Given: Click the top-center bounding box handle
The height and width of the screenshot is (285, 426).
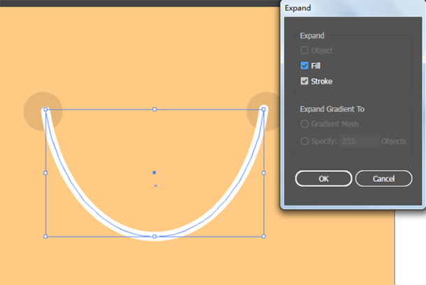Looking at the screenshot, I should click(x=154, y=109).
